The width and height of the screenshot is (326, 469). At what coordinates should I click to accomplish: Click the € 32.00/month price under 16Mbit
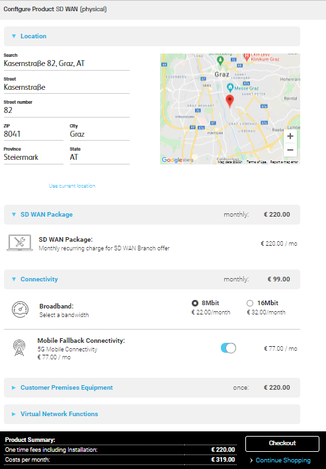(x=266, y=312)
